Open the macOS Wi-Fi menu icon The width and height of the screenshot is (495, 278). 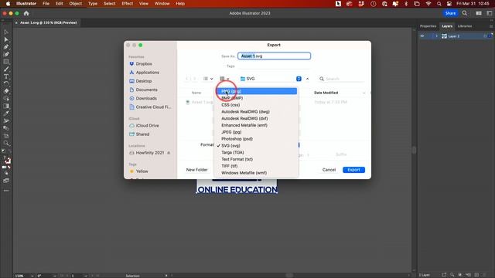[428, 4]
